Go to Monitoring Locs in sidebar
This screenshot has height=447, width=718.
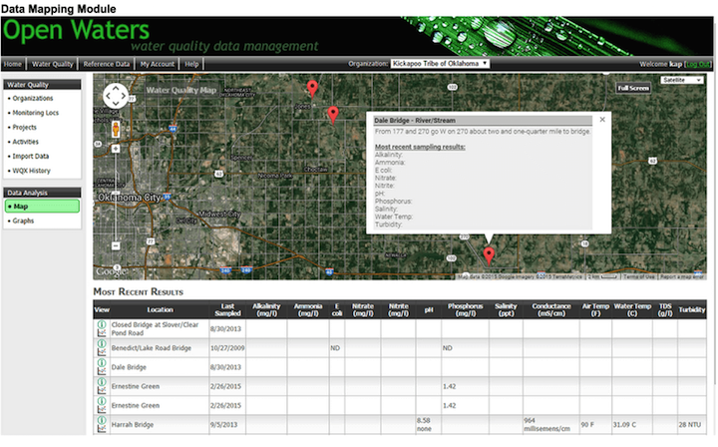click(36, 113)
